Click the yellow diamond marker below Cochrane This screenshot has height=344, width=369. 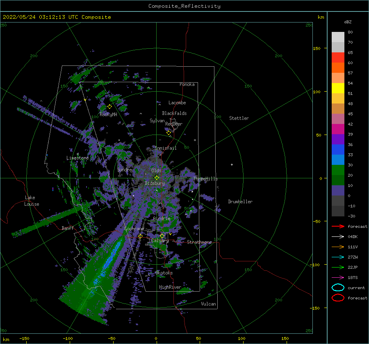pyautogui.click(x=140, y=236)
